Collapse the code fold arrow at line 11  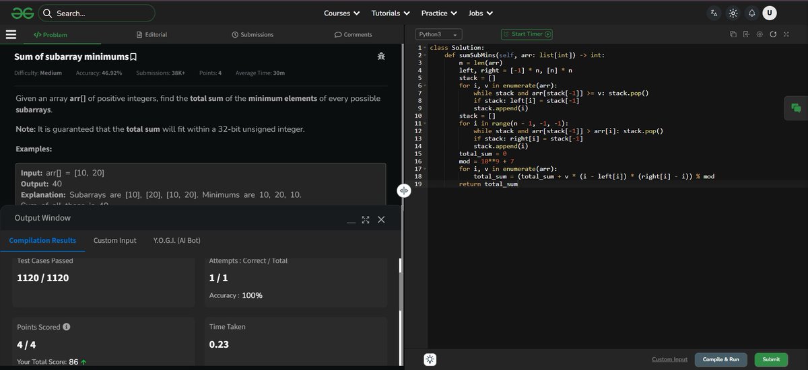426,123
